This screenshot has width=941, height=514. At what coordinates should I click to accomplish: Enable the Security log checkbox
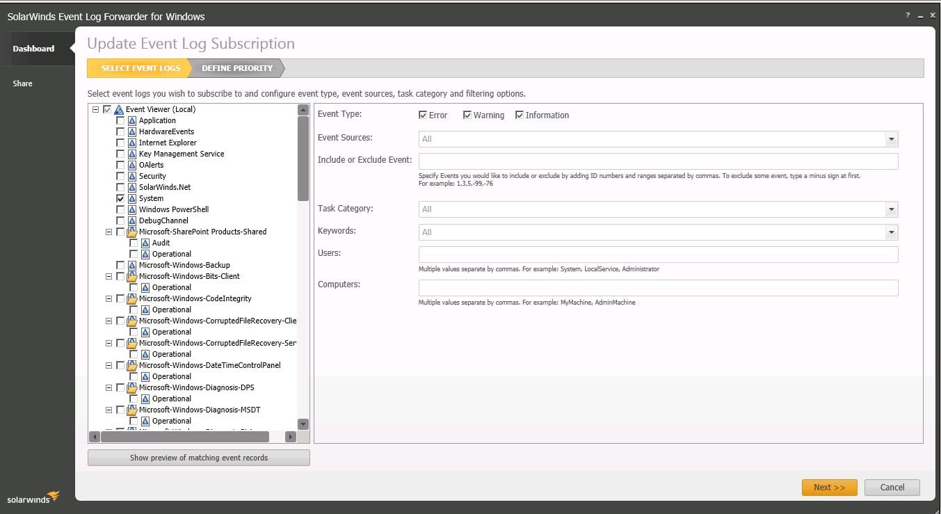click(x=120, y=176)
